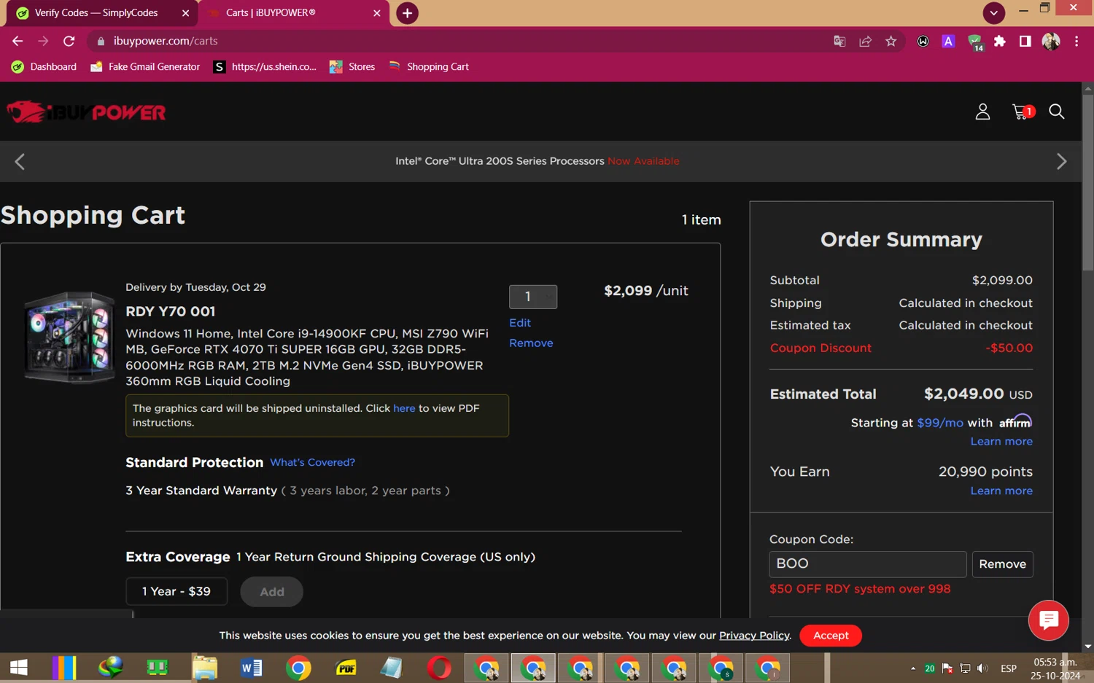Open the volume icon in system tray
This screenshot has height=683, width=1094.
[x=982, y=668]
